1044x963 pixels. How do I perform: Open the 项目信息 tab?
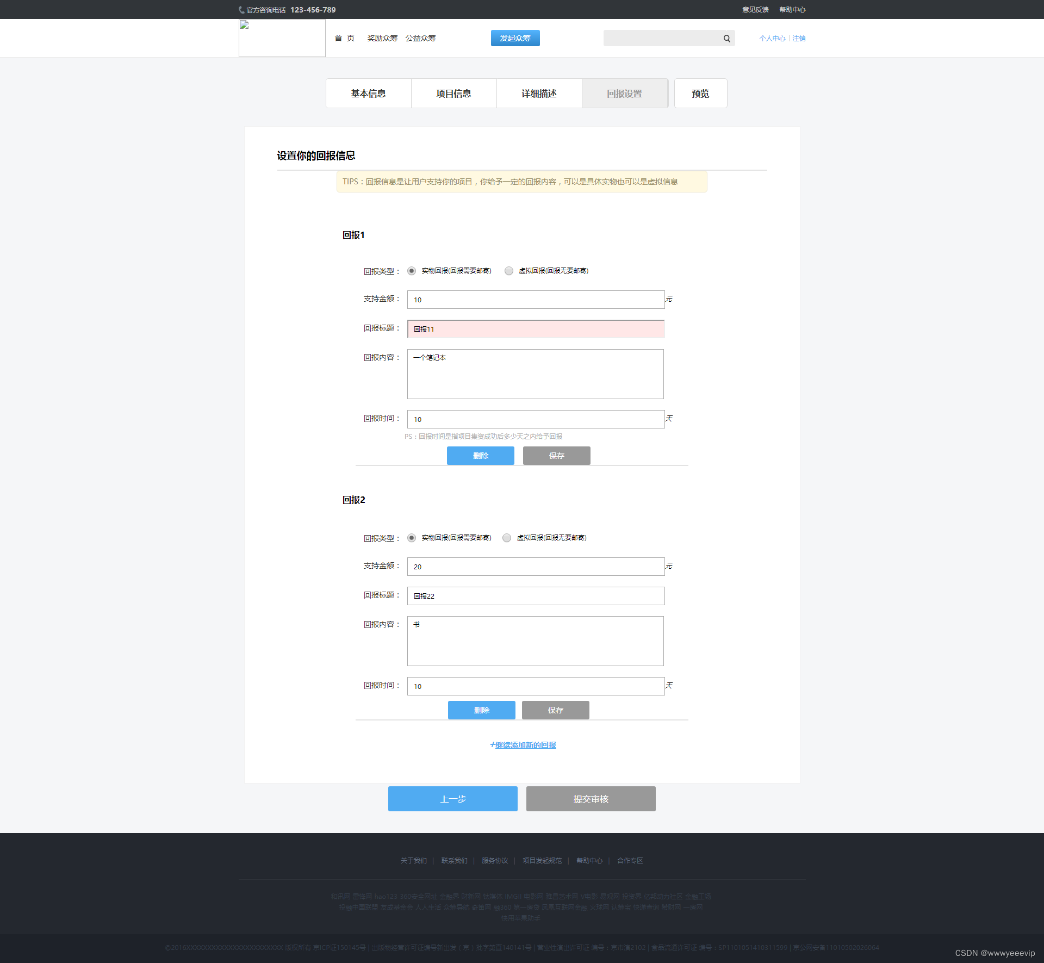[453, 94]
